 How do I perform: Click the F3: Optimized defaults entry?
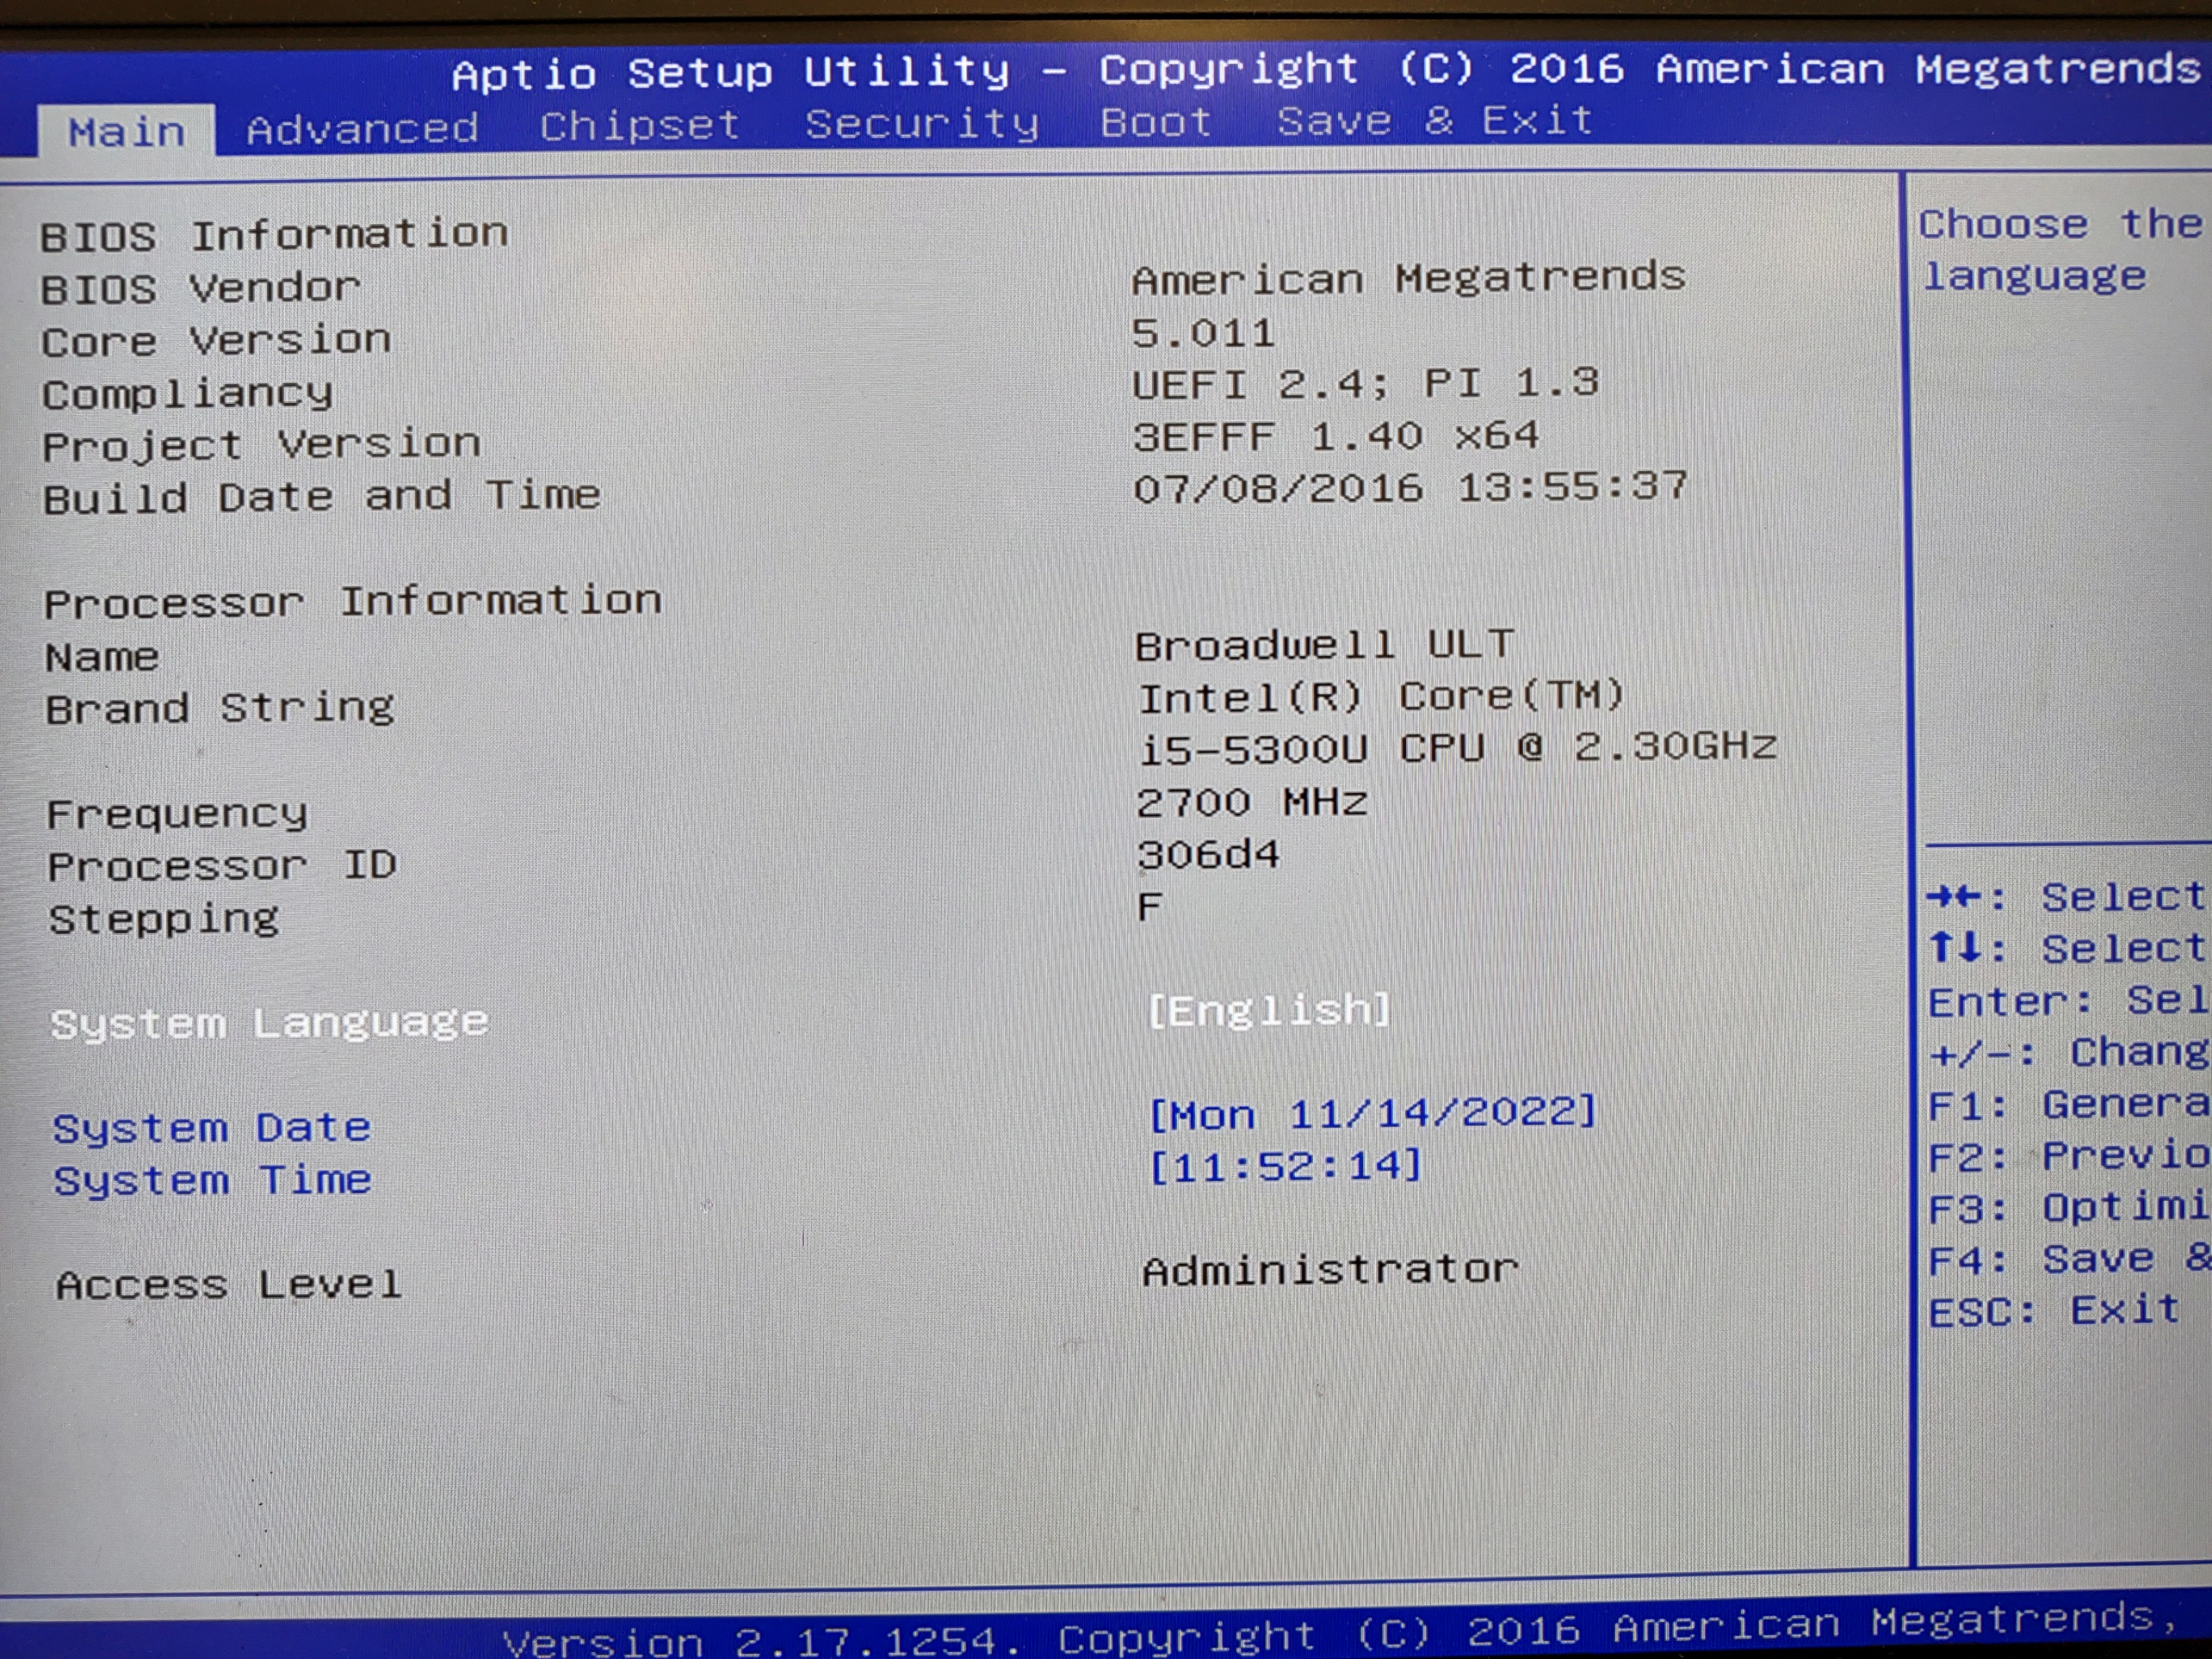(x=2065, y=1208)
